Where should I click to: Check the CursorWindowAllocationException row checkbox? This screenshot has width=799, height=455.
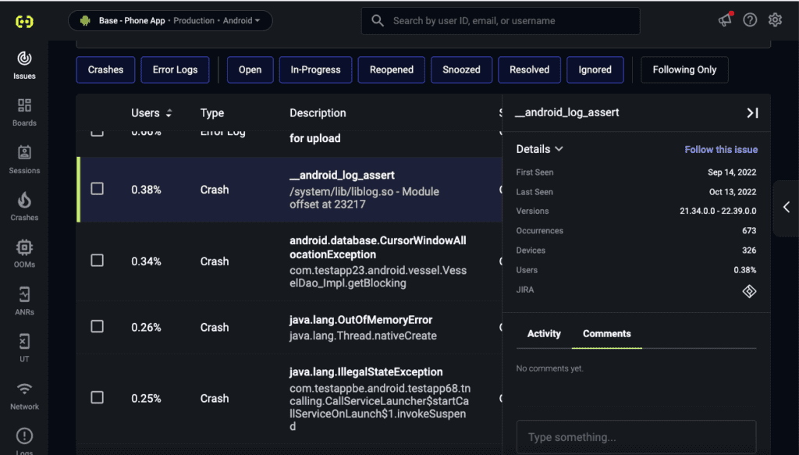tap(97, 261)
